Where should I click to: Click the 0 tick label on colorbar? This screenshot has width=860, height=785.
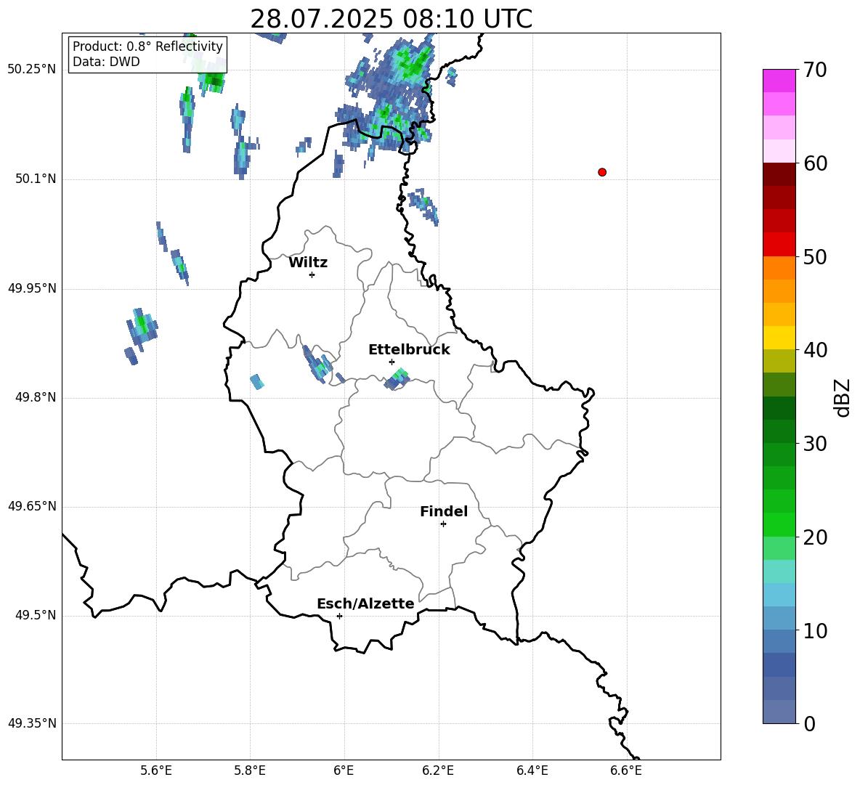click(809, 724)
